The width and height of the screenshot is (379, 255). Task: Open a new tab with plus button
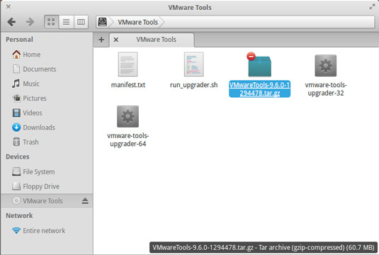[101, 40]
